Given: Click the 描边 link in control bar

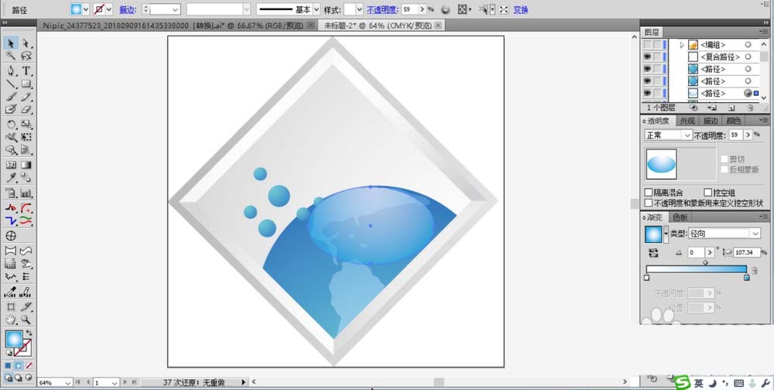Looking at the screenshot, I should [x=128, y=9].
